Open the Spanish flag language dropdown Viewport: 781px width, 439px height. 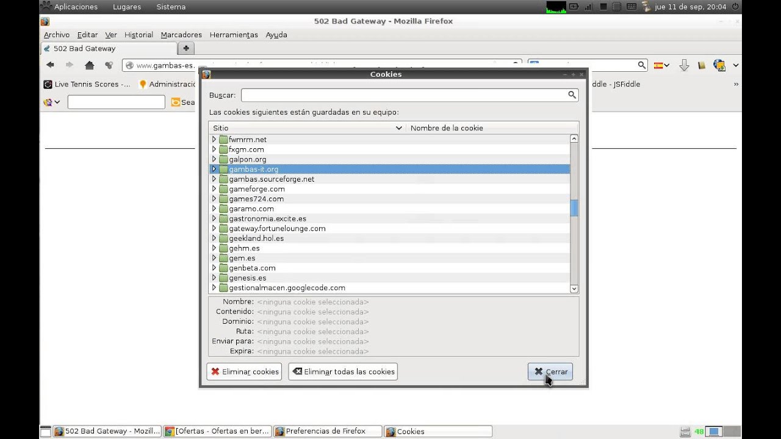[661, 65]
